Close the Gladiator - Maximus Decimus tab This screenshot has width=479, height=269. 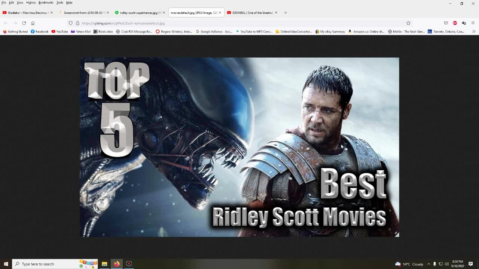[x=52, y=13]
